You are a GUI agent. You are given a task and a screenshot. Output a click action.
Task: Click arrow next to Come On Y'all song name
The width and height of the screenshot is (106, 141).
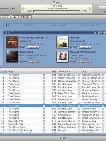pyautogui.click(x=44, y=121)
